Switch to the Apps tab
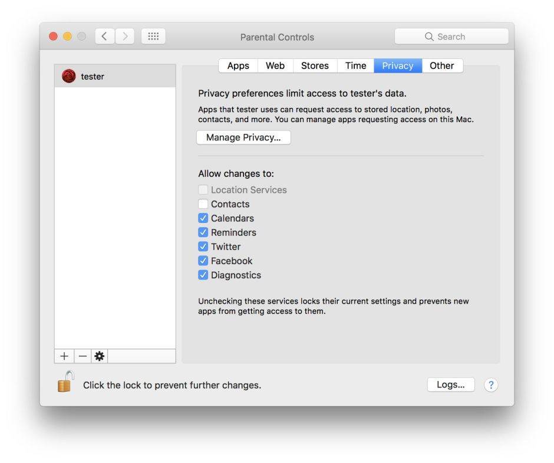 click(x=238, y=65)
